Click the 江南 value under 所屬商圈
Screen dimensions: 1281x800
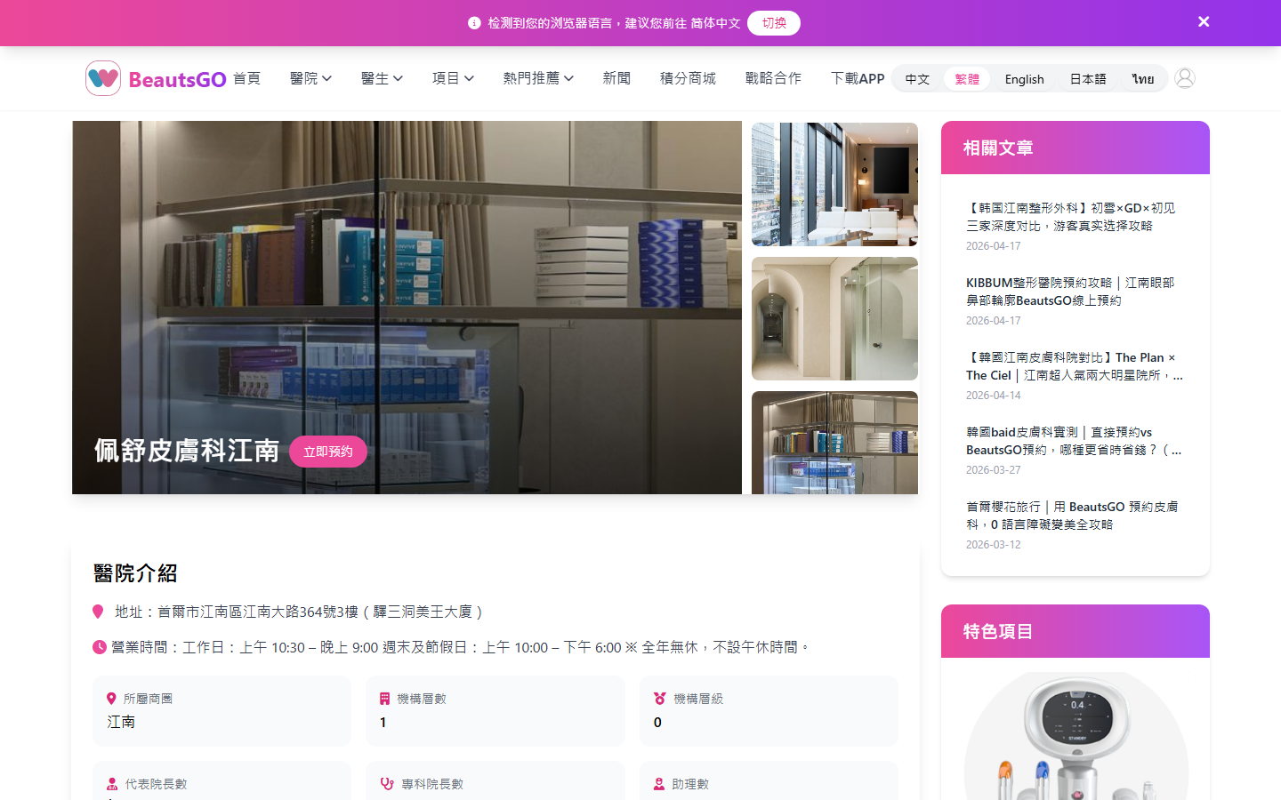[x=121, y=722]
